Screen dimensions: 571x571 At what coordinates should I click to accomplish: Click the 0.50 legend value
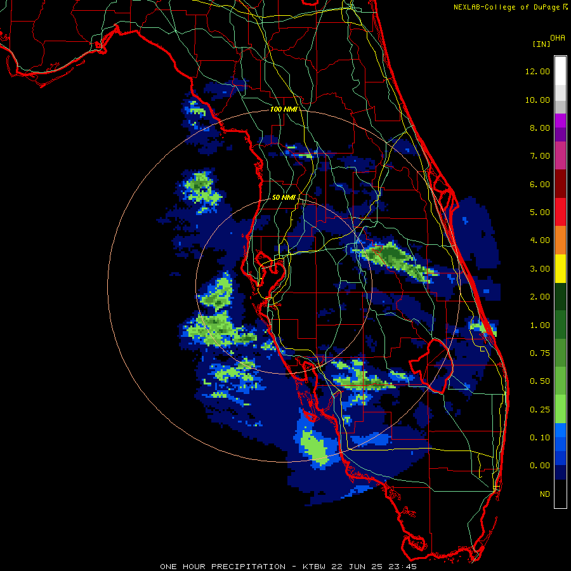(540, 381)
